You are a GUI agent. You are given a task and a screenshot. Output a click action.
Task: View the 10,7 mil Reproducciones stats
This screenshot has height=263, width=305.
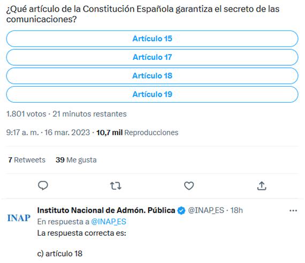tap(138, 133)
